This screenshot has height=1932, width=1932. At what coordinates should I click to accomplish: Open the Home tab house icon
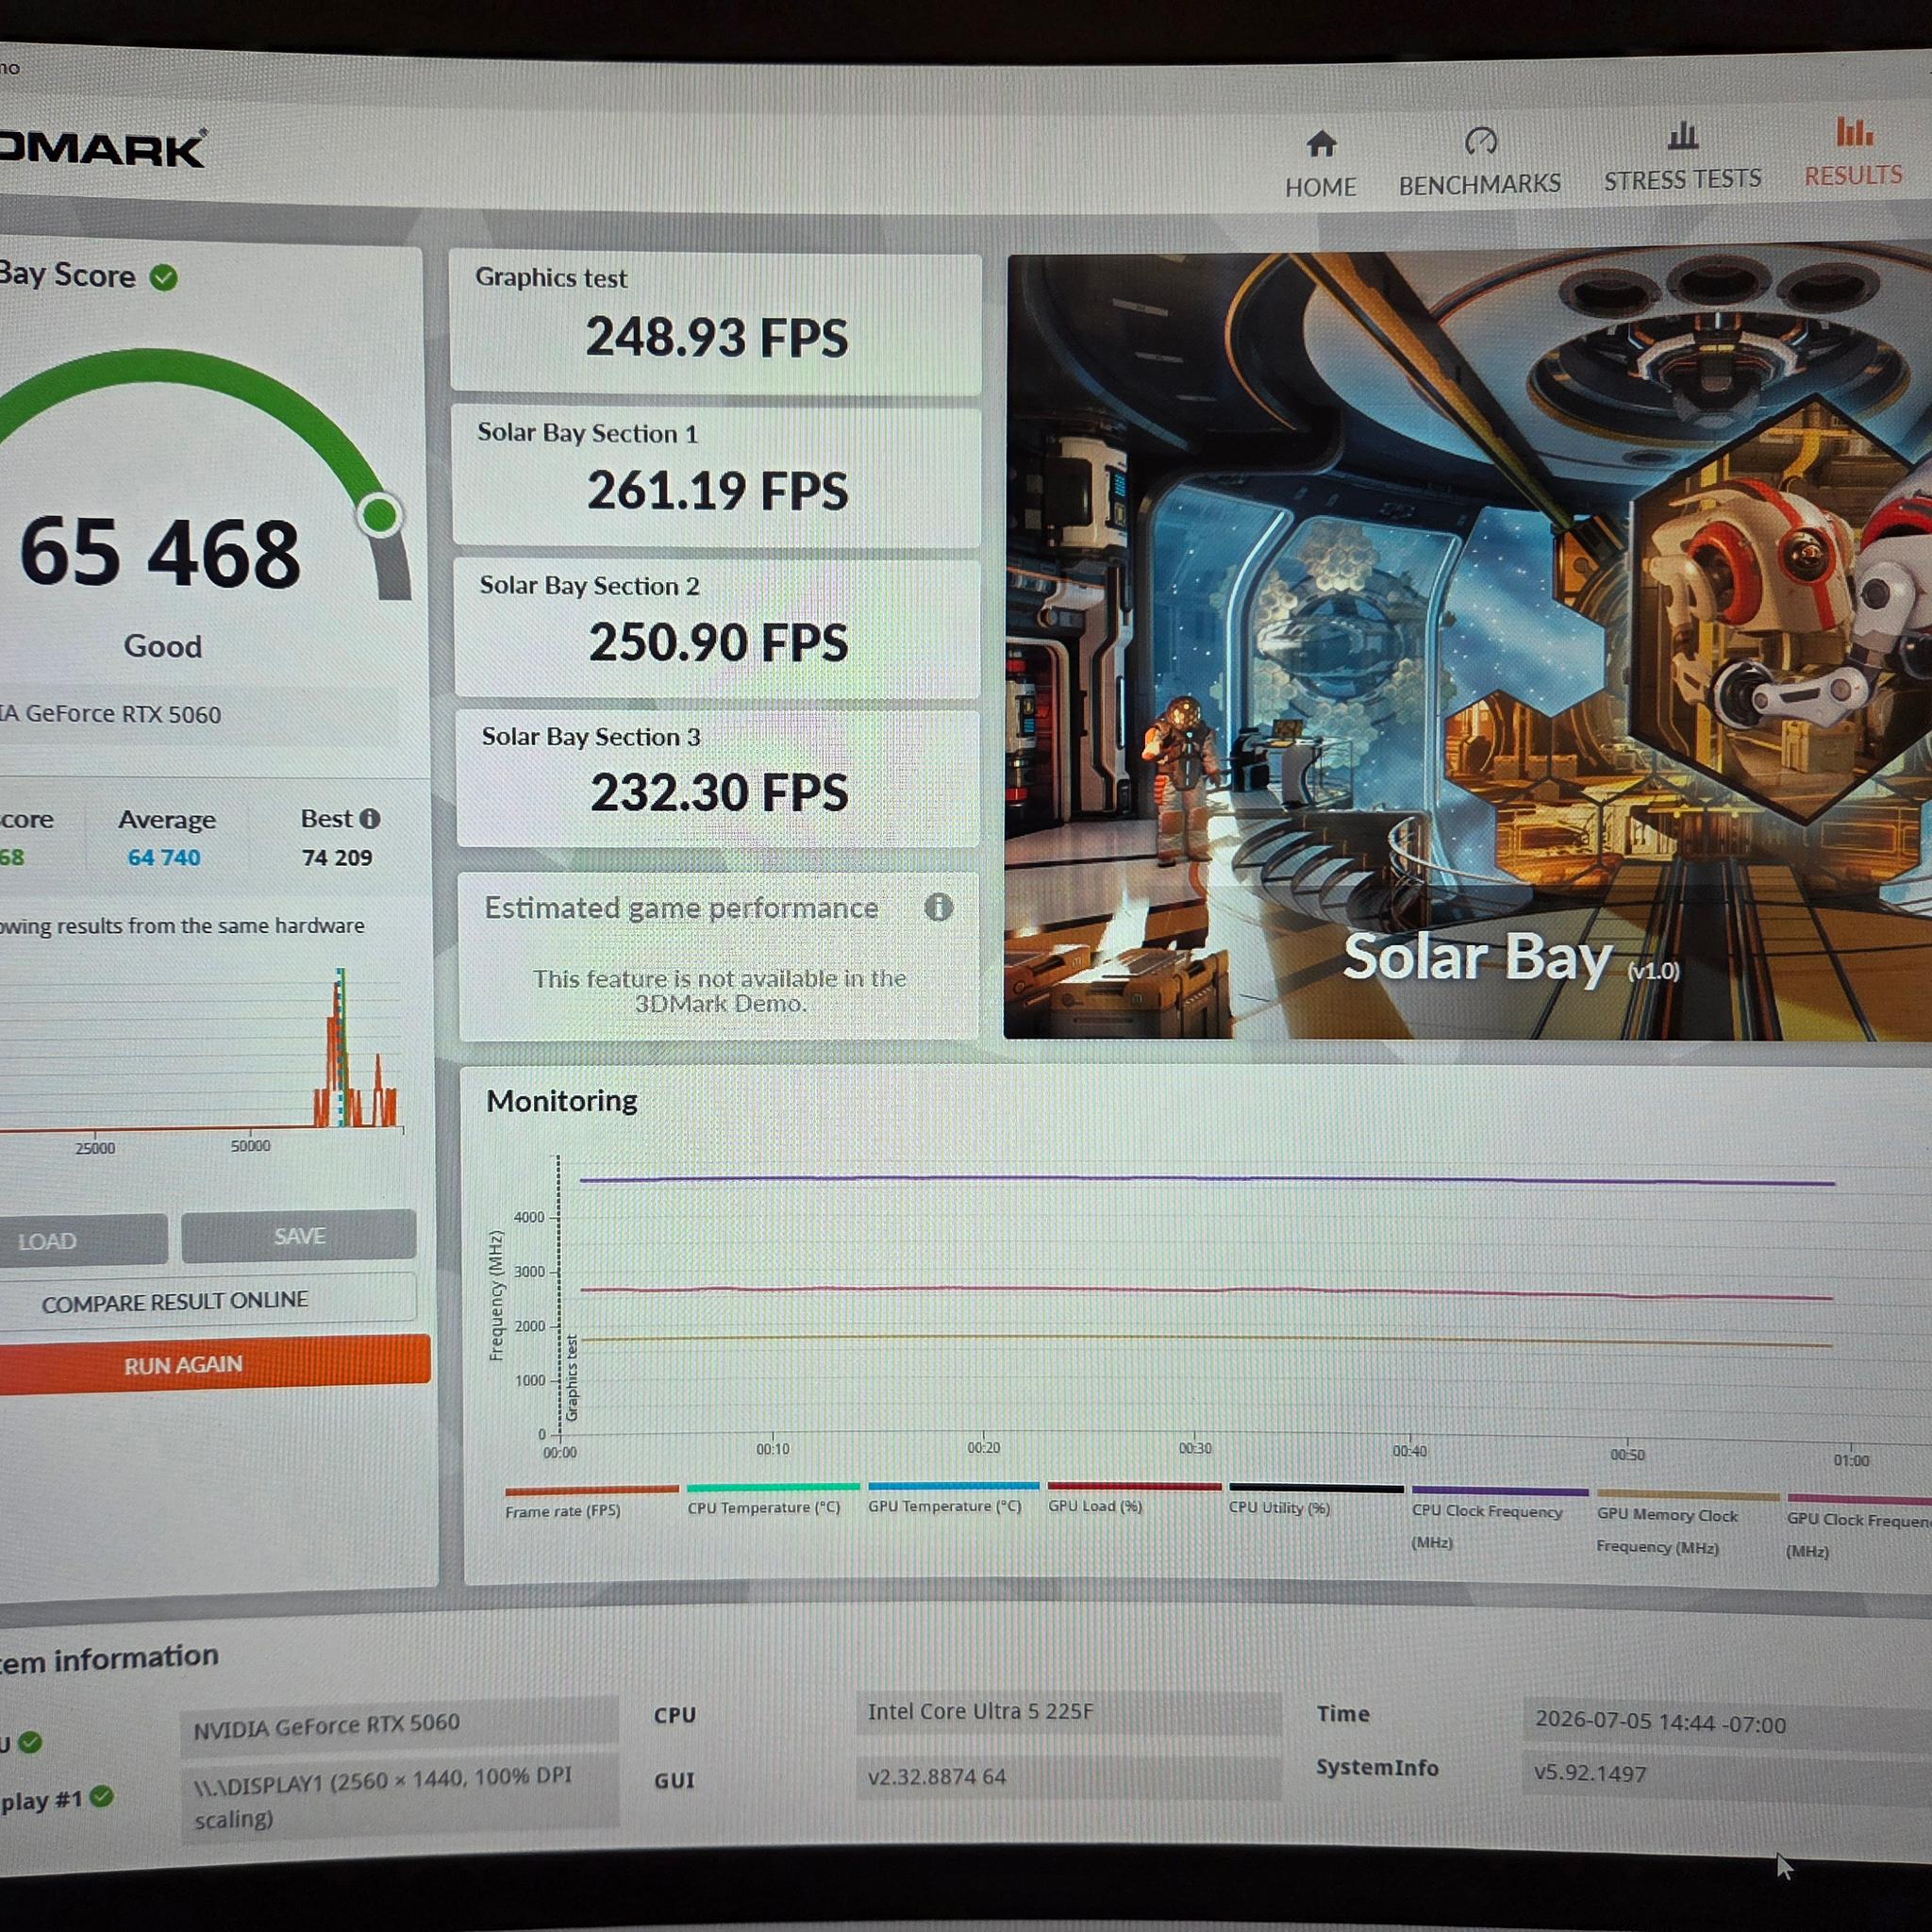[1321, 144]
